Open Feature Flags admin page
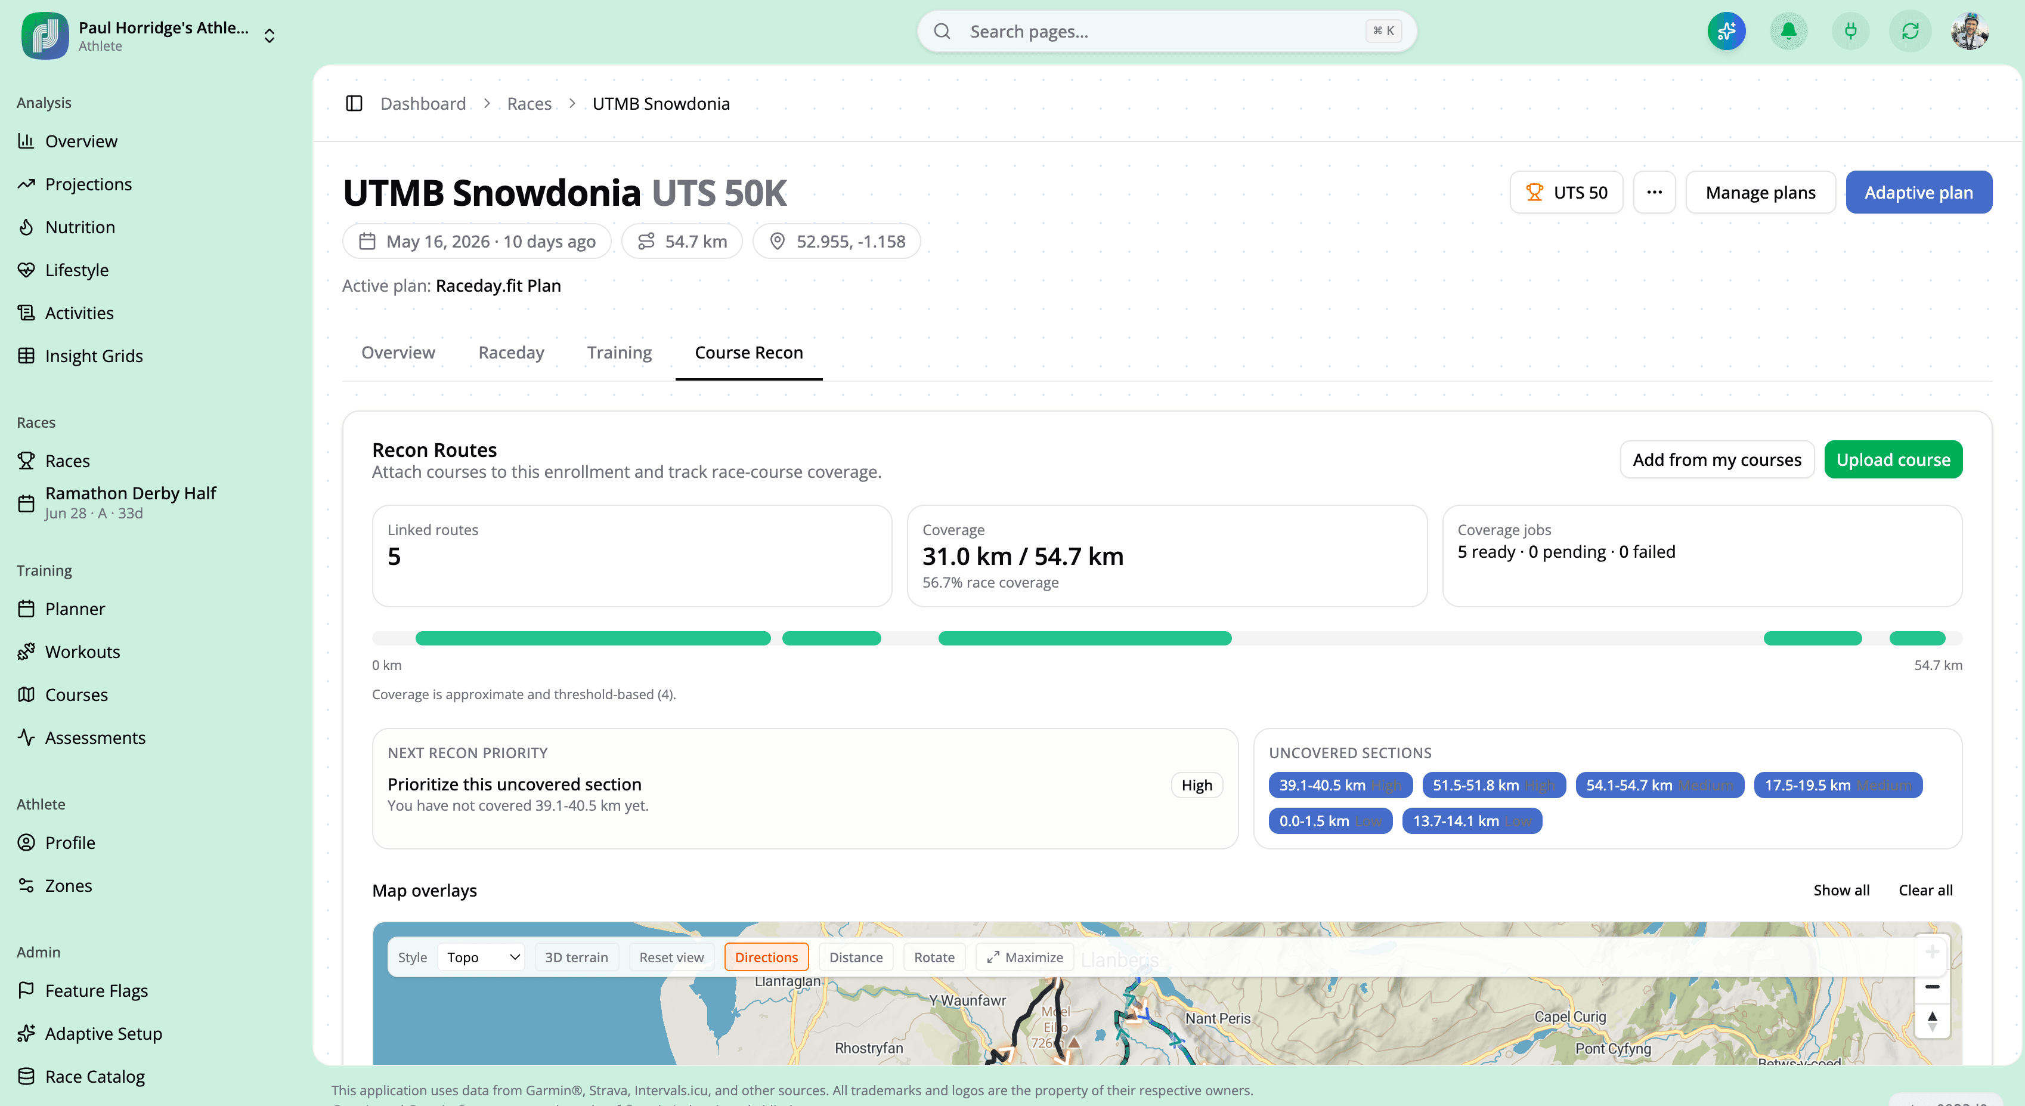Viewport: 2025px width, 1106px height. pos(96,990)
